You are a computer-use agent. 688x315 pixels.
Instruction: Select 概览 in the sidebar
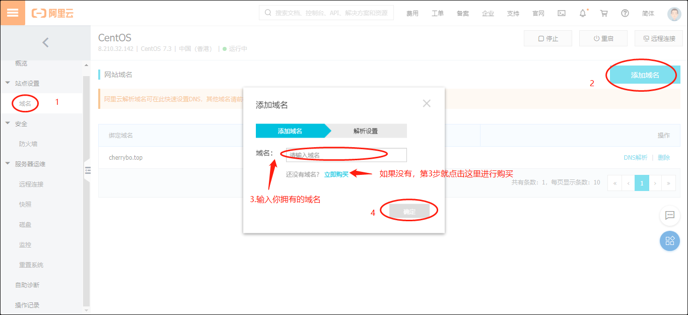tap(21, 64)
